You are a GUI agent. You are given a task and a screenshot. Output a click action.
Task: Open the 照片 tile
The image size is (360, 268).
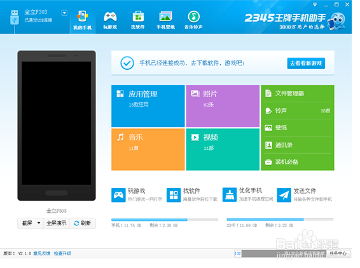pos(223,106)
